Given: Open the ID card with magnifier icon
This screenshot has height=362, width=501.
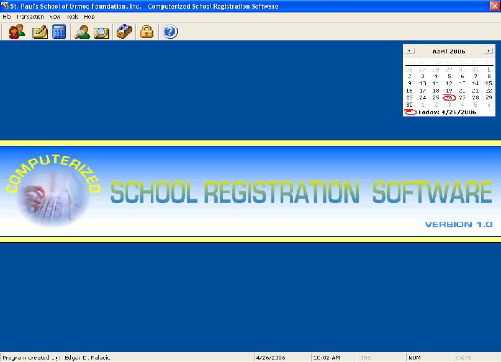Looking at the screenshot, I should pos(101,32).
